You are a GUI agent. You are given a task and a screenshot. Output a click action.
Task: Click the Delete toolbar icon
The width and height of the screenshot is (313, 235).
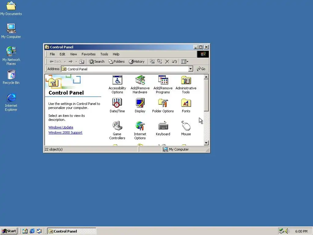167,62
